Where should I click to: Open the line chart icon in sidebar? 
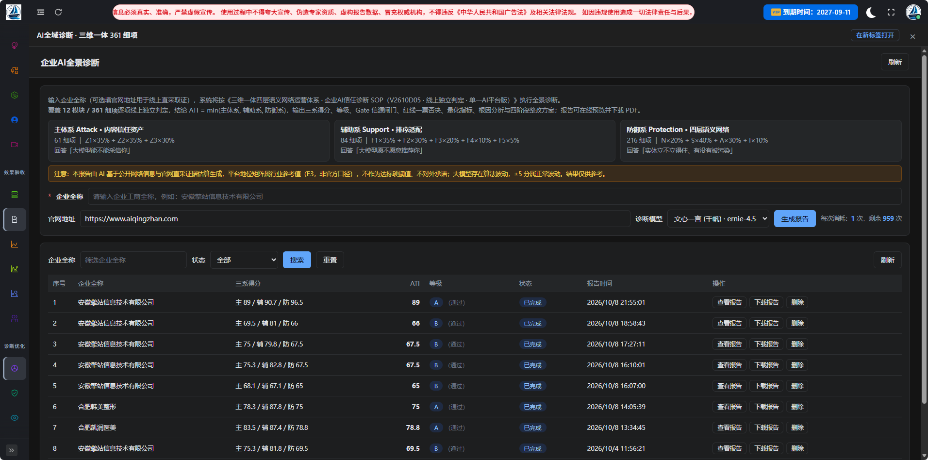[x=14, y=244]
